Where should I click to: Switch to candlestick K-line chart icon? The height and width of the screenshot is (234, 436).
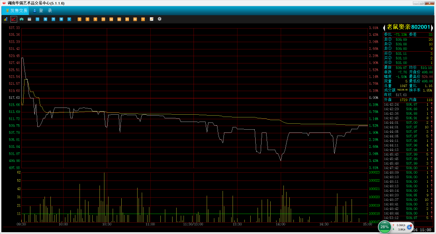point(21,19)
